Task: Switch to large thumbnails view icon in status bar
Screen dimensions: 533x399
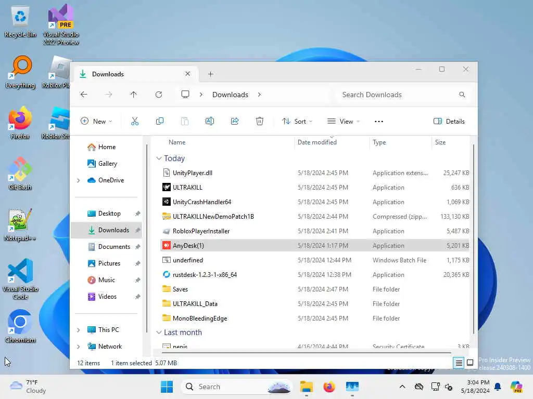Action: [470, 363]
